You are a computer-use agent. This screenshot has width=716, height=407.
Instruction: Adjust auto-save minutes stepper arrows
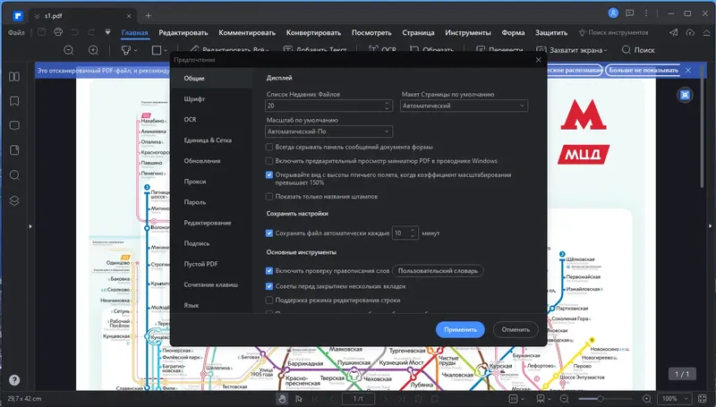coord(413,233)
